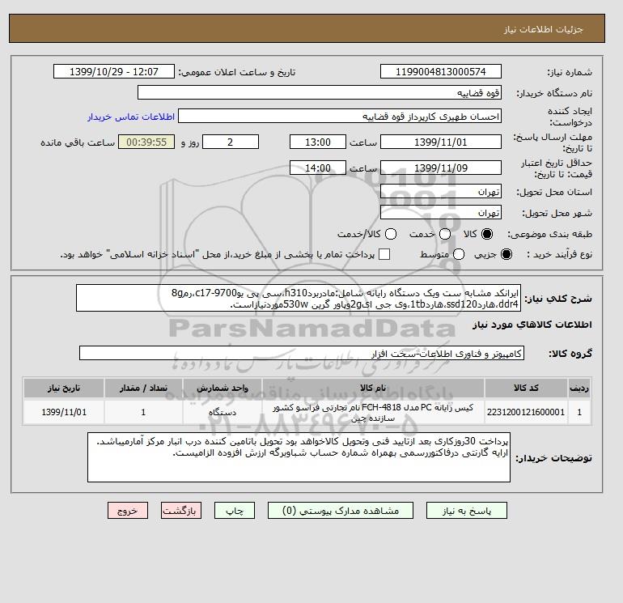Select the کالا radio button
Image resolution: width=623 pixels, height=603 pixels.
click(x=487, y=234)
